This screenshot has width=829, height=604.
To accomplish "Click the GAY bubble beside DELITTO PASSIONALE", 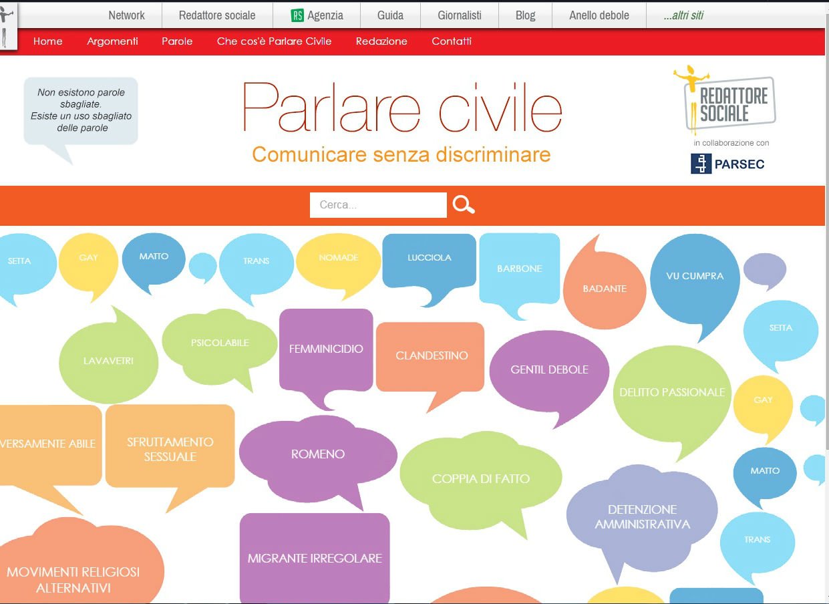I will pyautogui.click(x=763, y=405).
